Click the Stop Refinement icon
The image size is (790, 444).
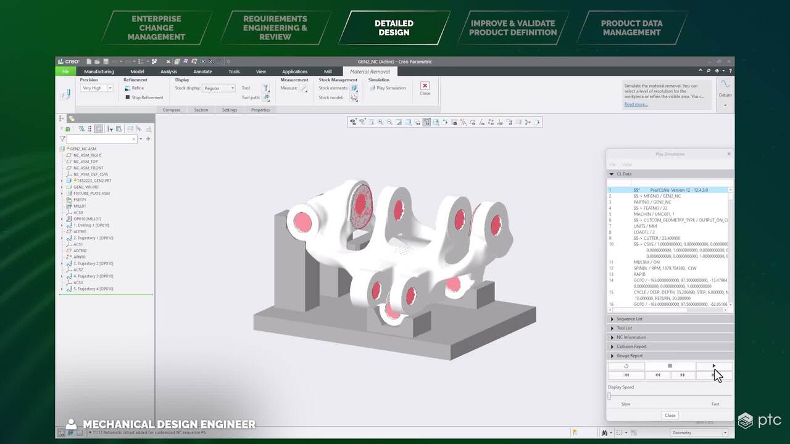(128, 97)
